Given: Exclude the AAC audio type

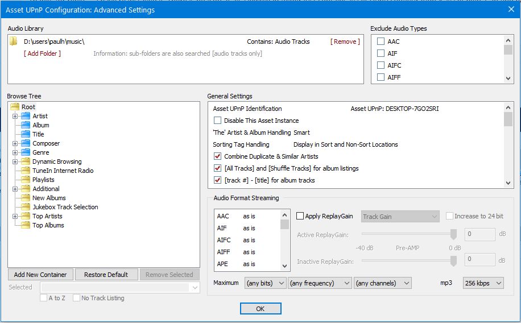Looking at the screenshot, I should (381, 42).
